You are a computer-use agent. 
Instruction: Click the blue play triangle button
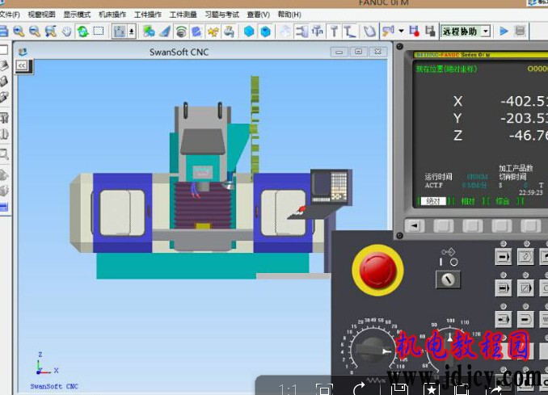(504, 31)
